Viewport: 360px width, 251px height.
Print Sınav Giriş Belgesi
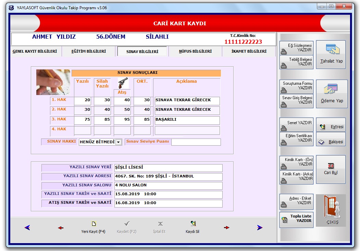point(296,101)
